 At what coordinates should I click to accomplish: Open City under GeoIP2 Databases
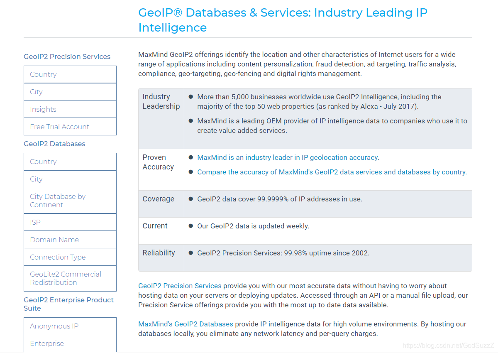[70, 179]
